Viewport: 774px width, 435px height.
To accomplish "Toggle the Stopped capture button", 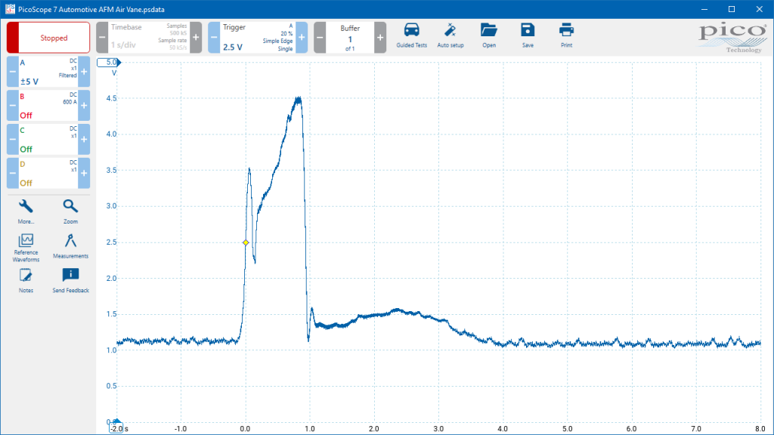I will (x=48, y=38).
